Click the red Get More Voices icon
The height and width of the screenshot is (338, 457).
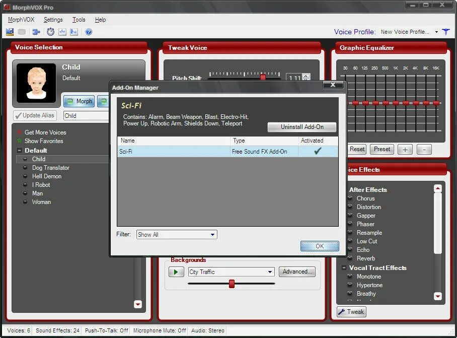pyautogui.click(x=20, y=132)
